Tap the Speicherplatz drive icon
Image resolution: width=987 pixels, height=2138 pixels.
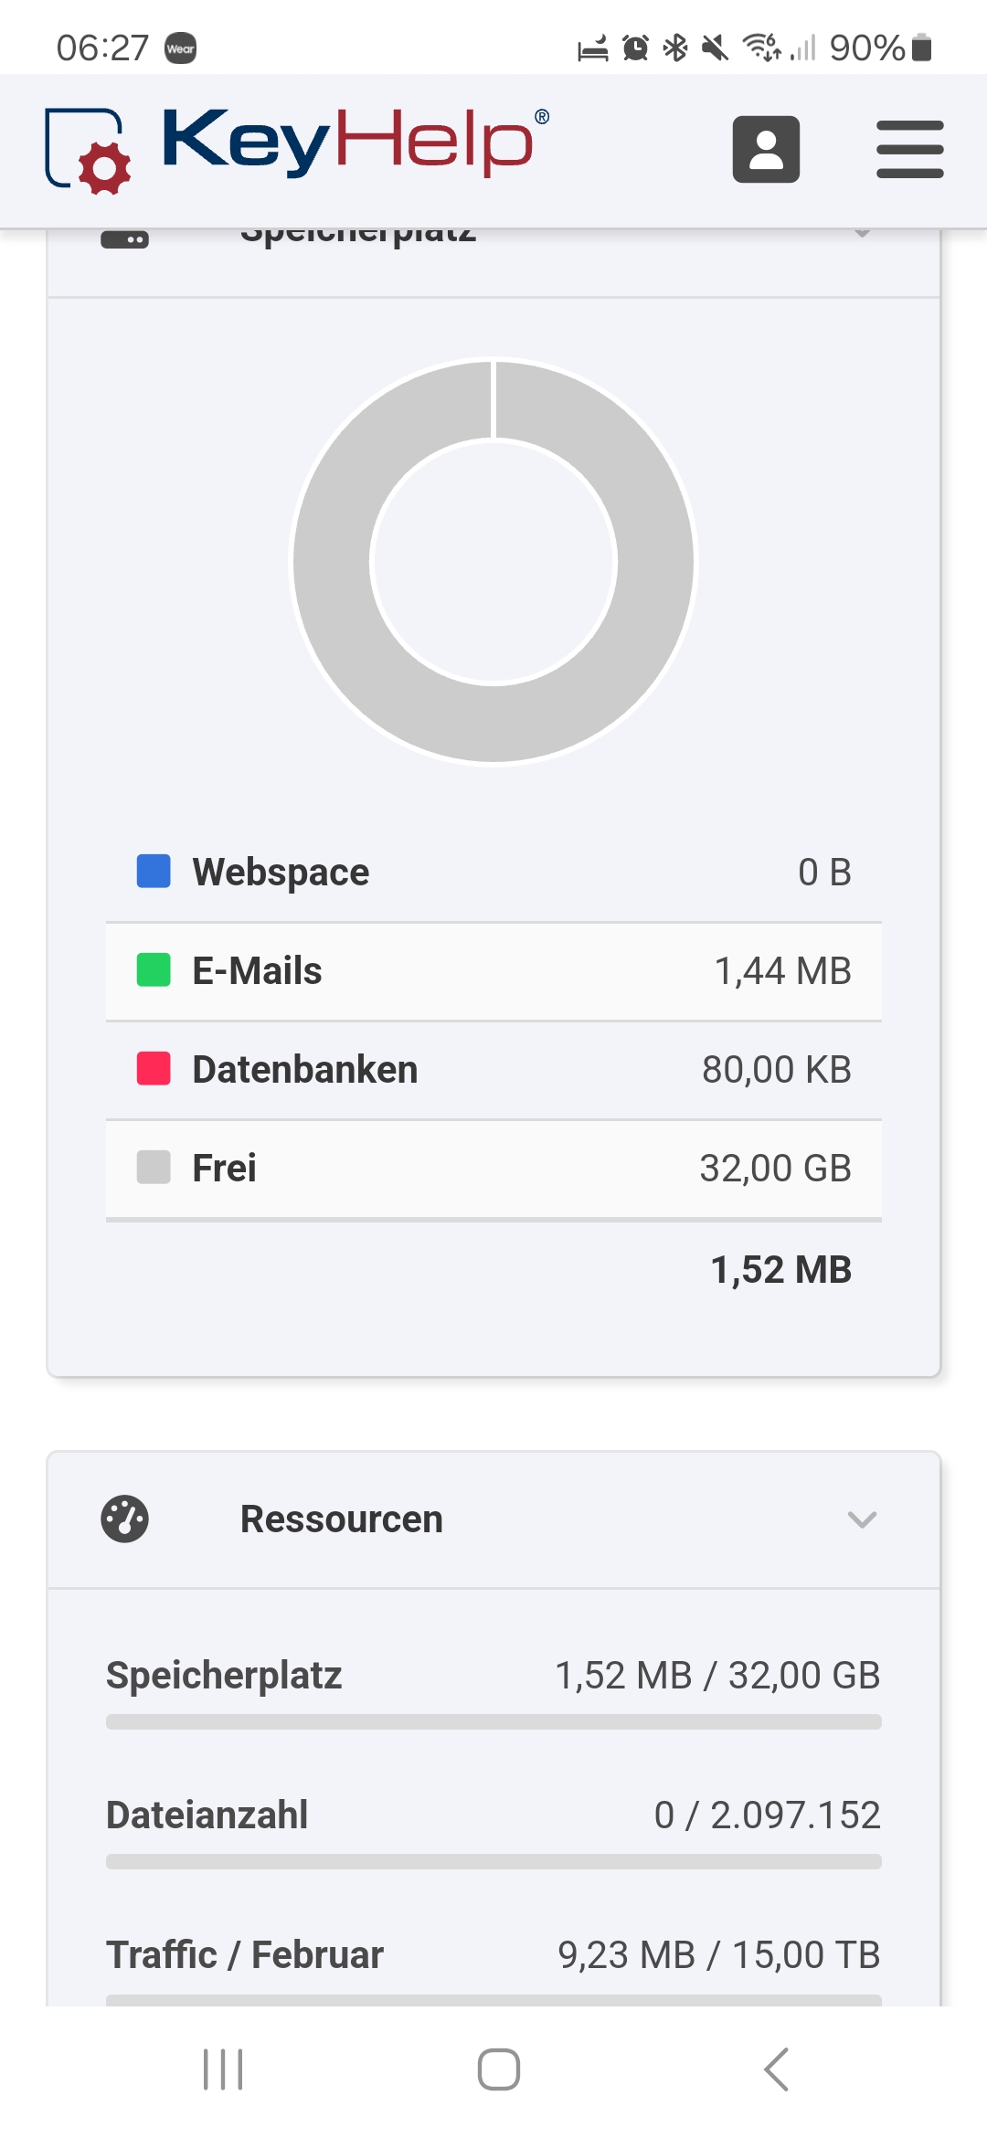(x=125, y=239)
